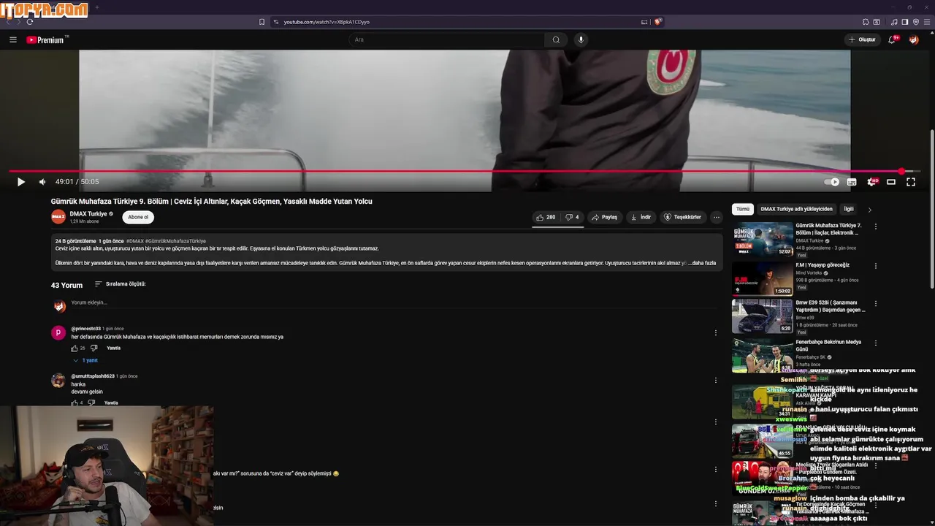Open the three-dot more actions menu under the video

pos(717,217)
